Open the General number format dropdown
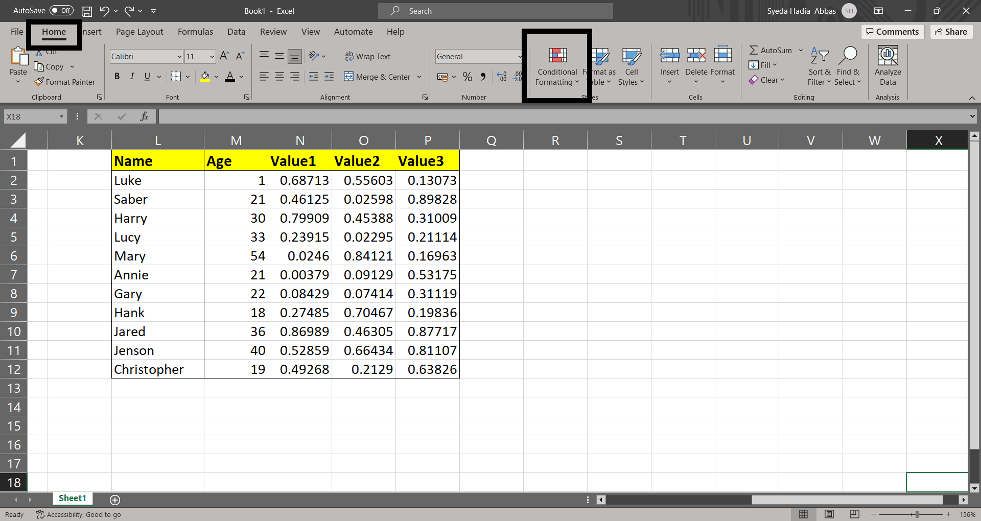 pyautogui.click(x=520, y=57)
